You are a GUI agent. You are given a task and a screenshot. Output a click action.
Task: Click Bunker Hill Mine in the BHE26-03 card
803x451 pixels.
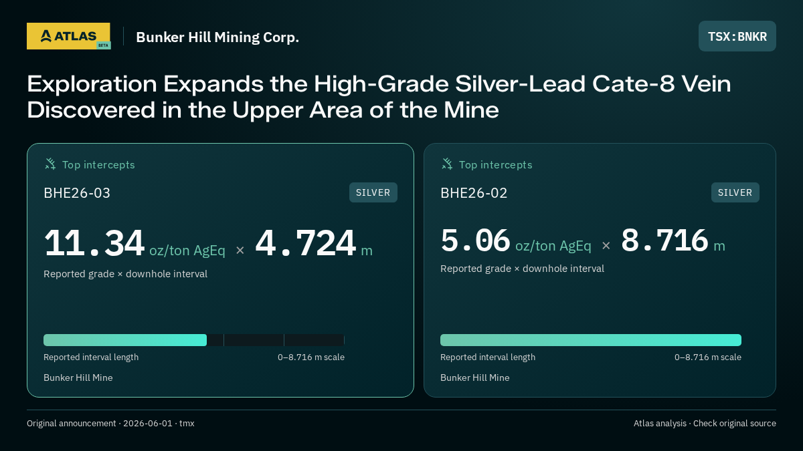pyautogui.click(x=78, y=378)
